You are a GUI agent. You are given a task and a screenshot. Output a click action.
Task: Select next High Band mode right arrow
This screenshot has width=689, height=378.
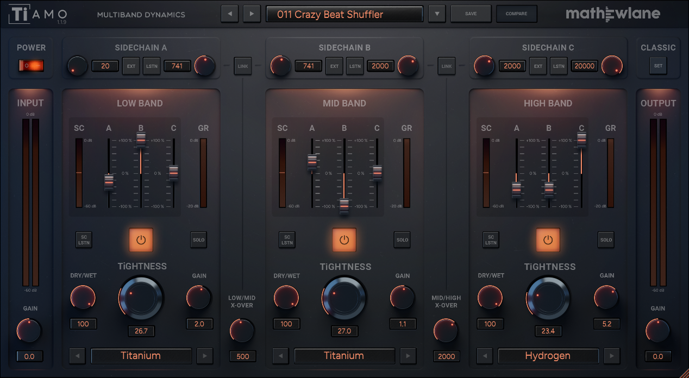[611, 356]
